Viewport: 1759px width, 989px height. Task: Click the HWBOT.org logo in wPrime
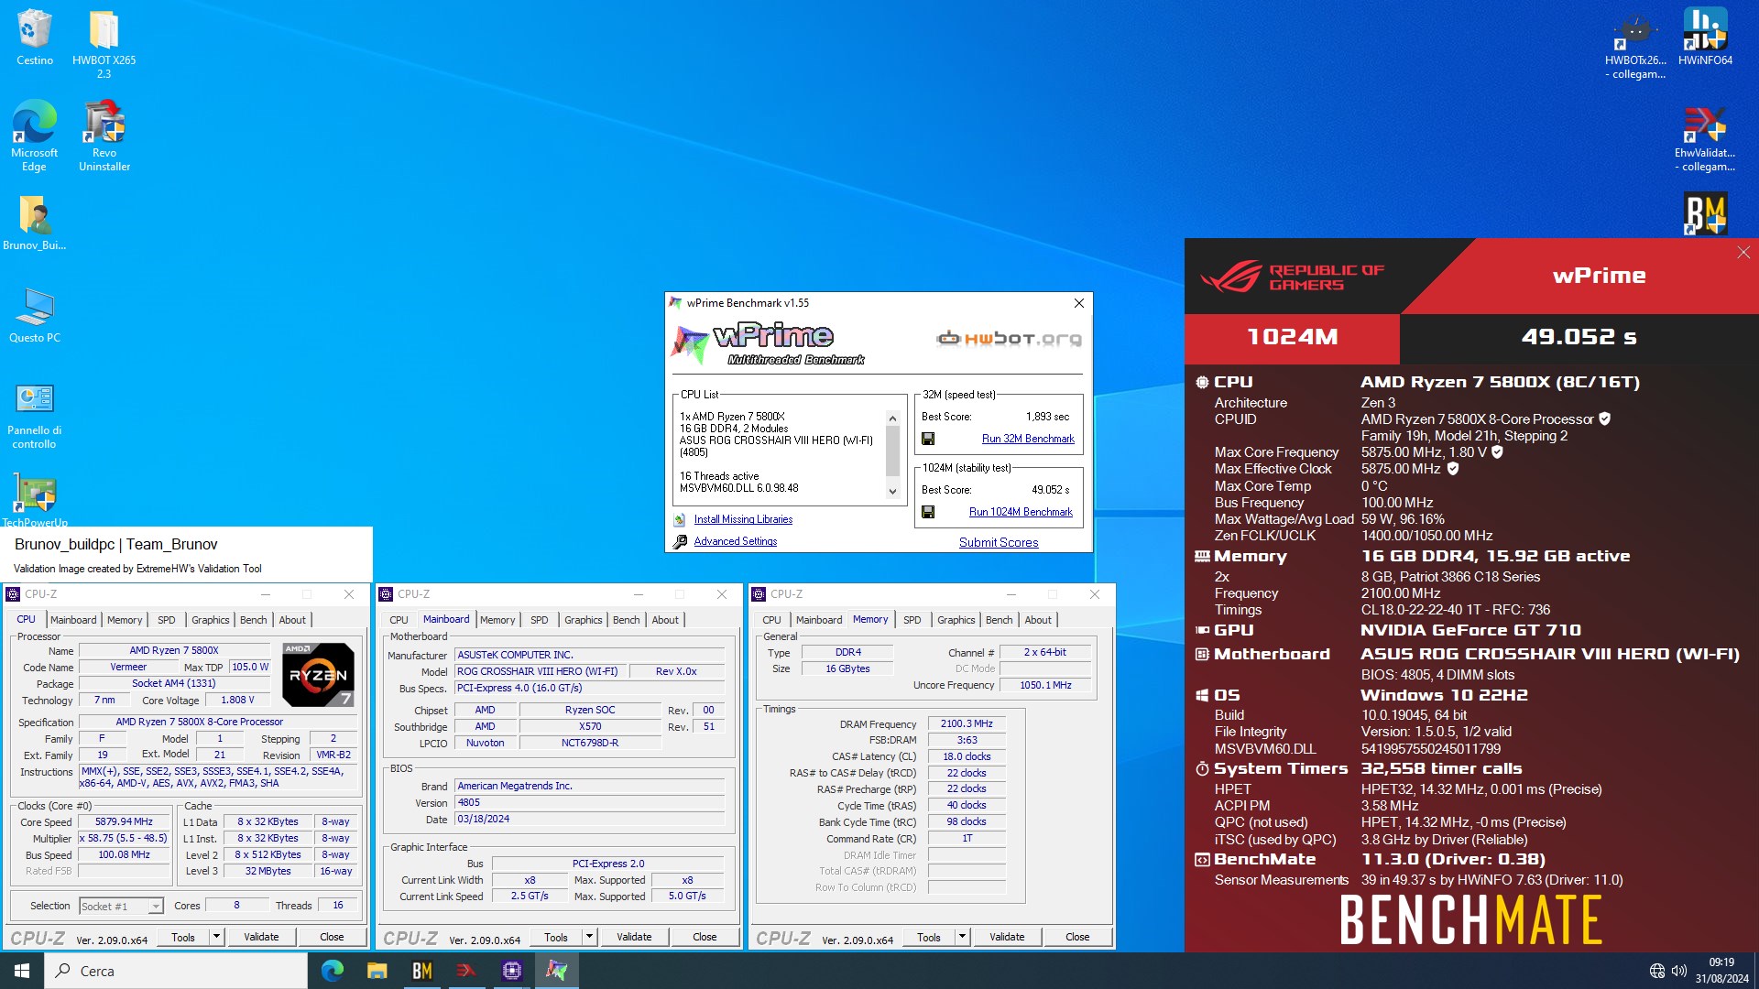point(1009,339)
